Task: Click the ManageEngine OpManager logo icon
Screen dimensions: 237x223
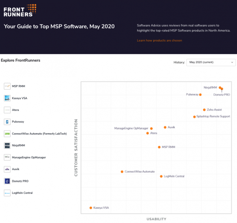Action: click(x=7, y=157)
